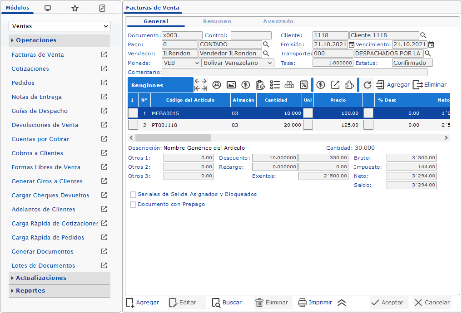Screen dimensions: 462x313
Task: Open the percent document icon
Action: click(x=304, y=85)
